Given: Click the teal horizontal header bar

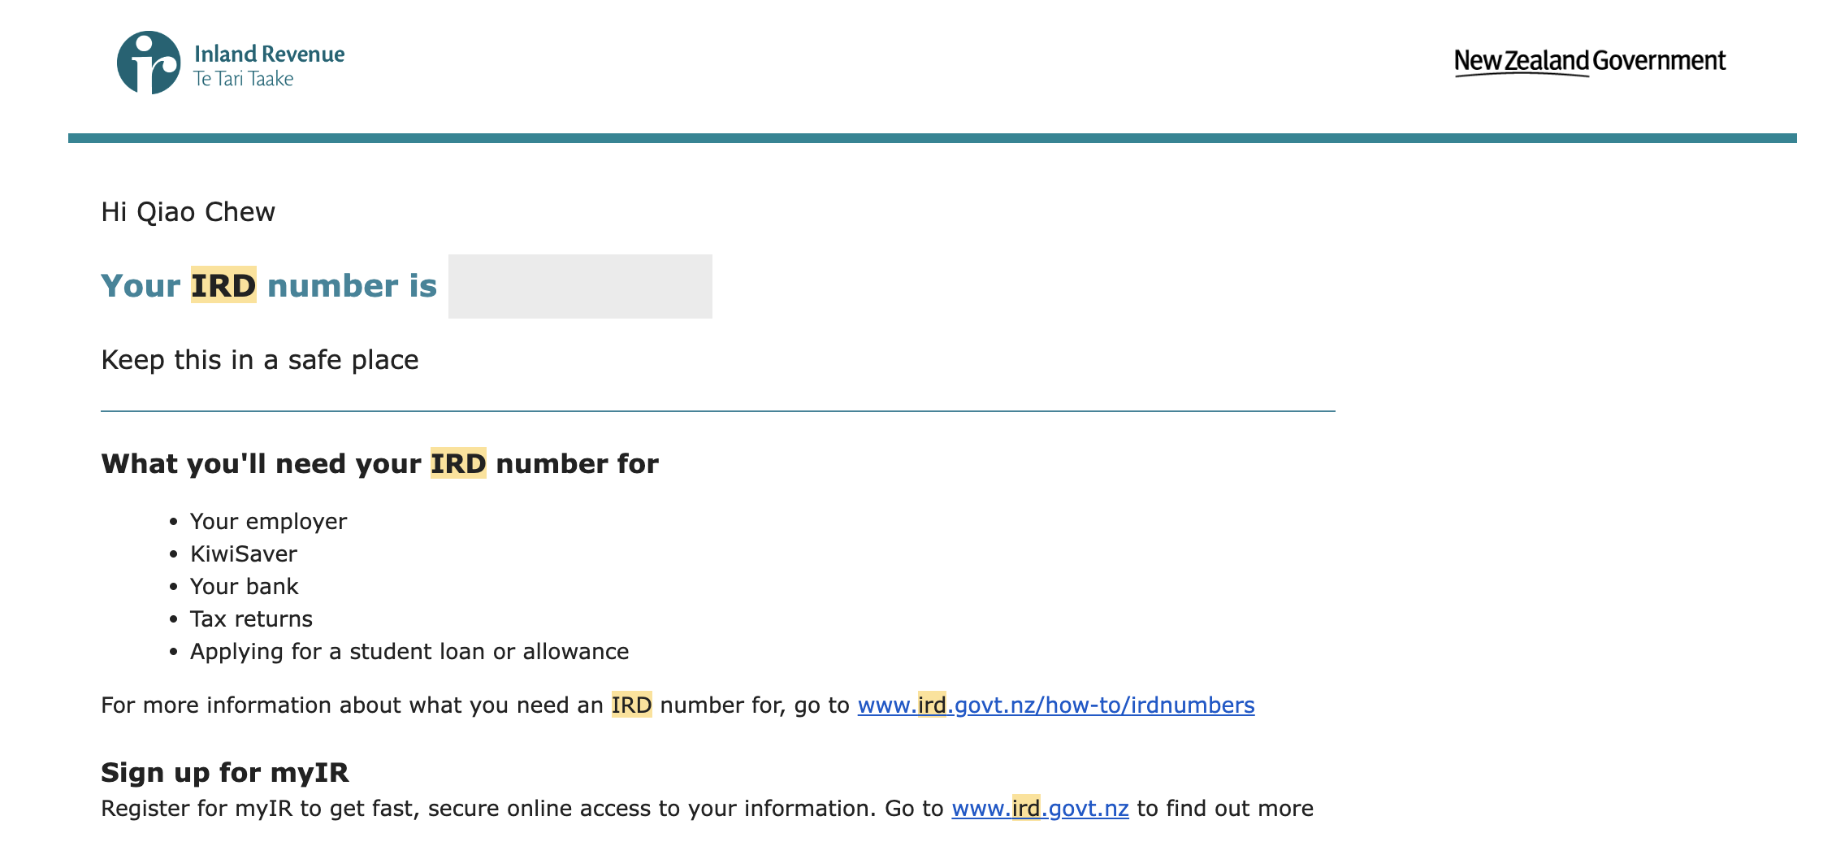Looking at the screenshot, I should coord(932,138).
